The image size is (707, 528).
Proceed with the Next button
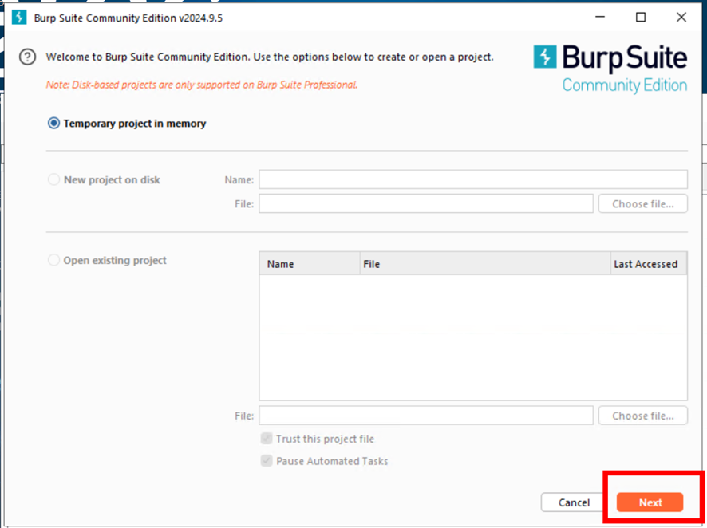(650, 502)
